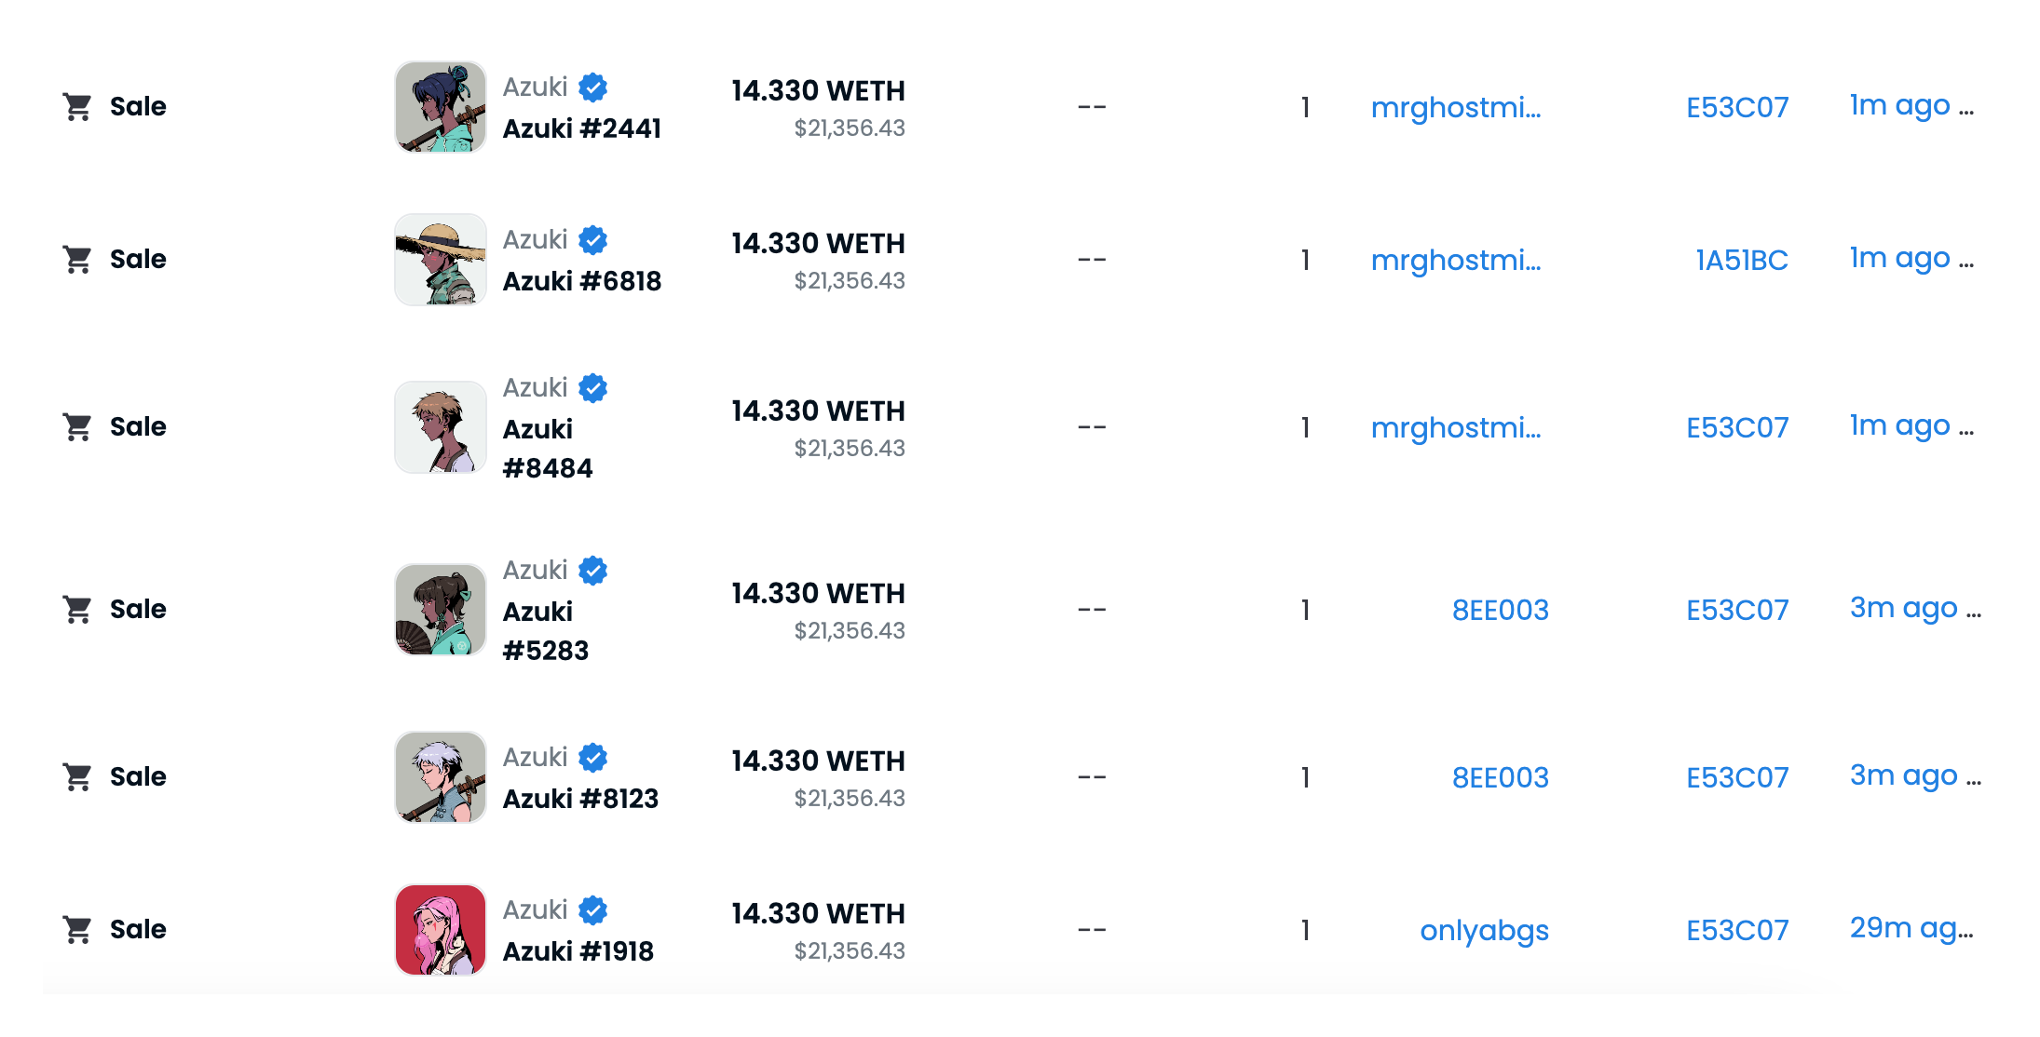
Task: Open seller mrghostmi... profile in Azuki #2441 row
Action: 1455,108
